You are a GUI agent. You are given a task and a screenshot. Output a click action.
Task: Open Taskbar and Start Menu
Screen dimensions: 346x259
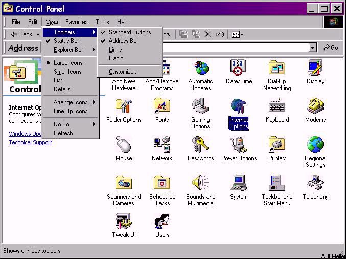[x=277, y=190]
